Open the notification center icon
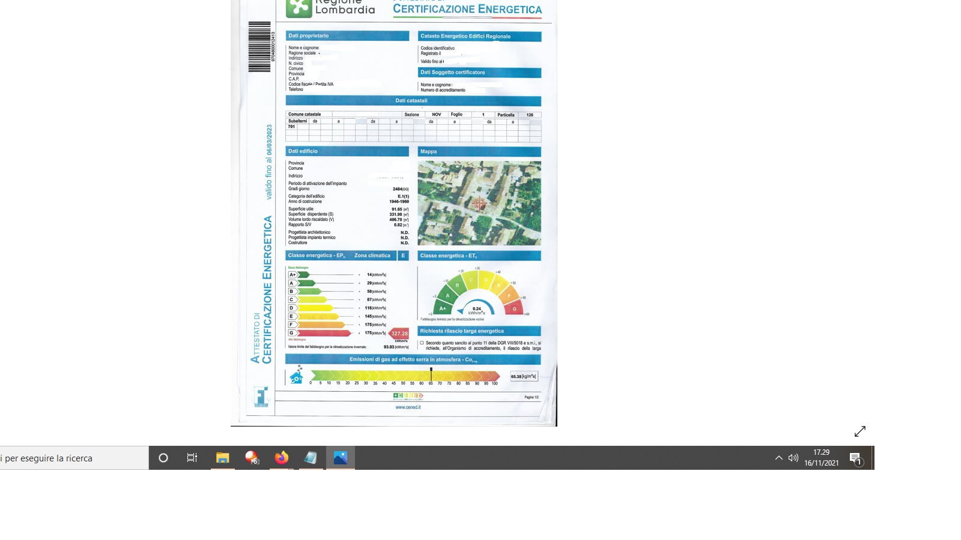The image size is (961, 540). pyautogui.click(x=856, y=458)
